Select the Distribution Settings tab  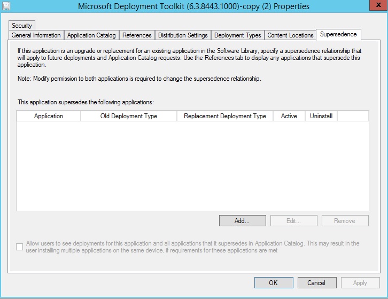tap(183, 35)
